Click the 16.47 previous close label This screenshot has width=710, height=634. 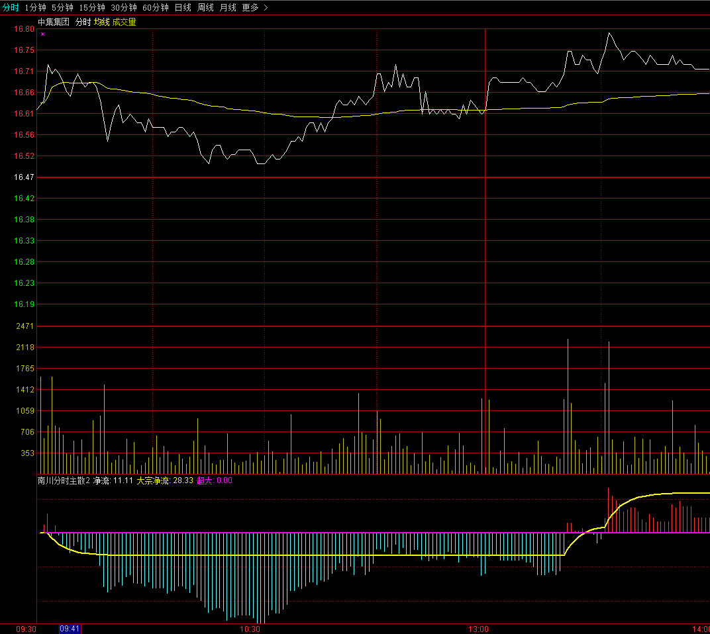coord(24,177)
